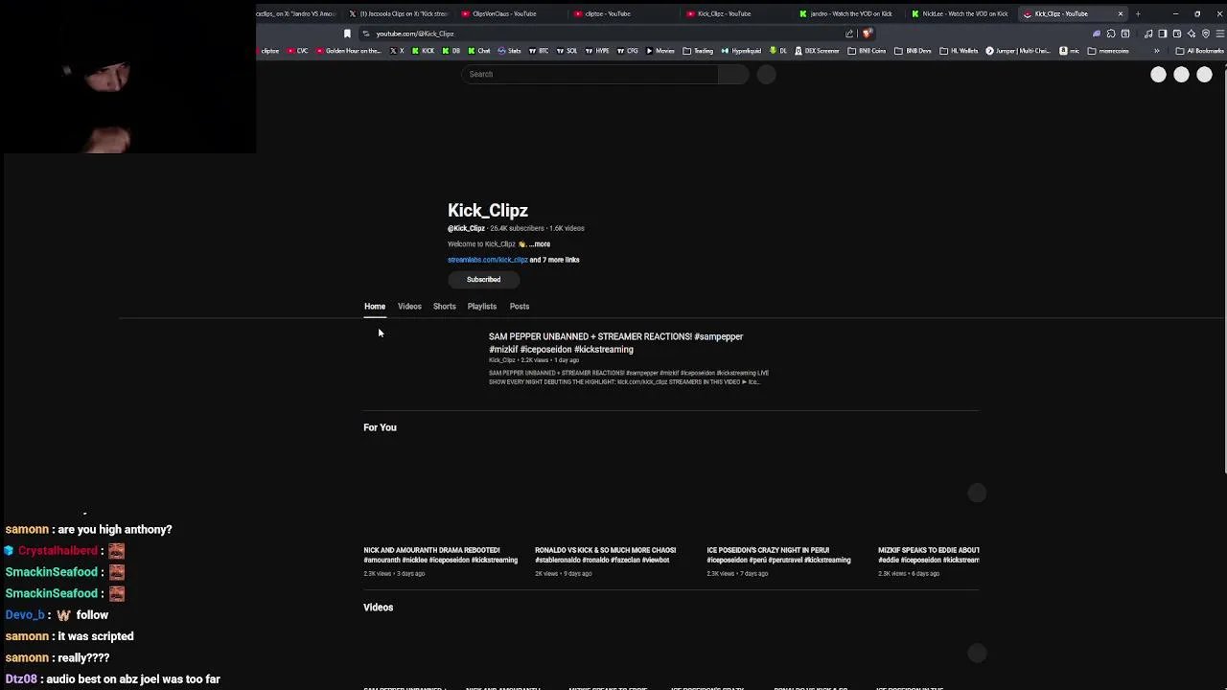1227x690 pixels.
Task: Open featured SAM PEPPER UNBANNED video title
Action: pyautogui.click(x=615, y=343)
